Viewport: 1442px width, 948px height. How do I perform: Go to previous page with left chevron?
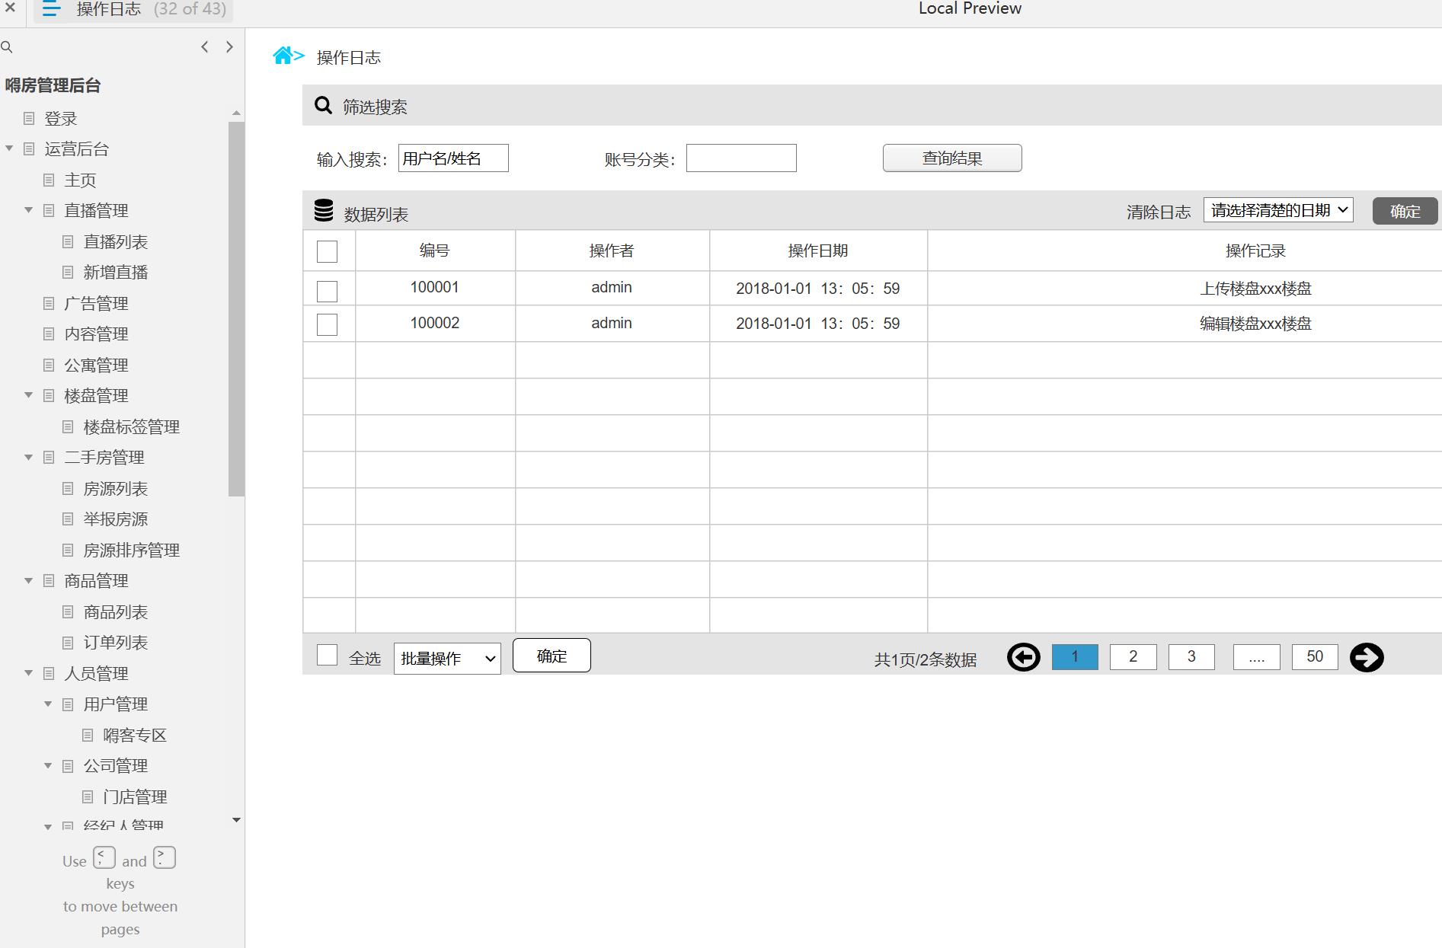coord(204,46)
